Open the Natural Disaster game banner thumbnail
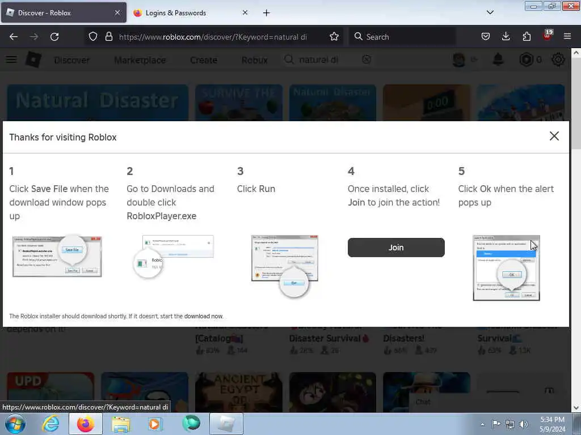 [x=98, y=103]
